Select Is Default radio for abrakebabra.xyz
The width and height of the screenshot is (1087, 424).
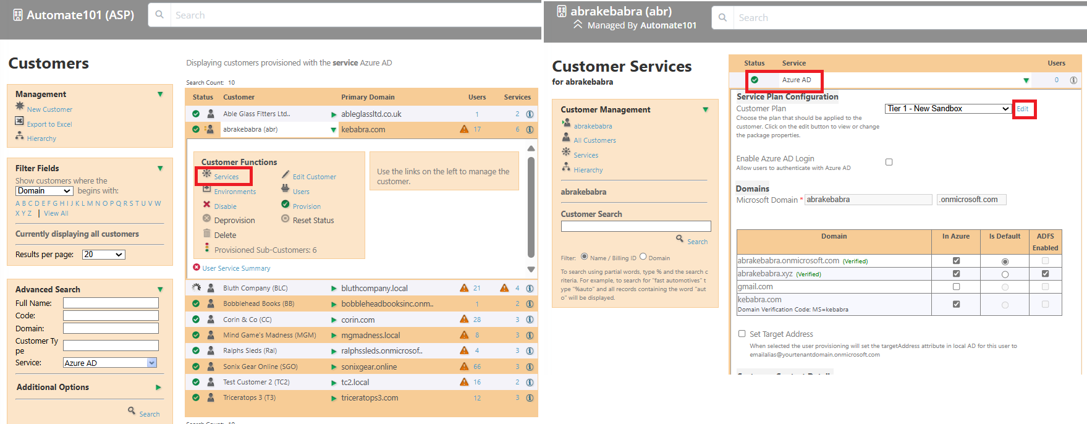(1005, 274)
